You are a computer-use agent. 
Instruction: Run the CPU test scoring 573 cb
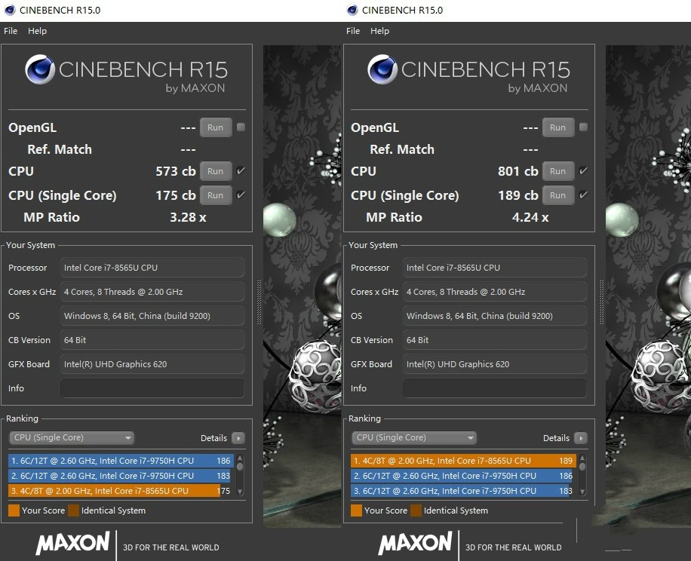(216, 171)
